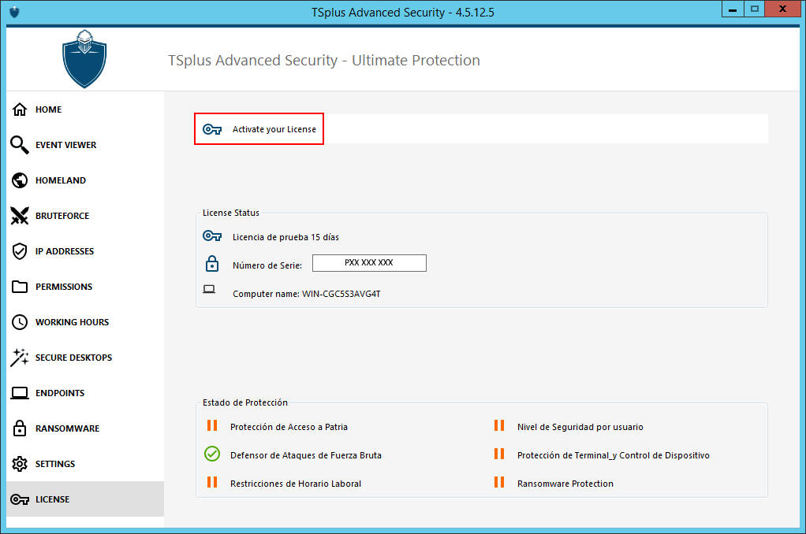Toggle paused Protección de Acceso a Patria
Screen dimensions: 806x534
(x=212, y=426)
